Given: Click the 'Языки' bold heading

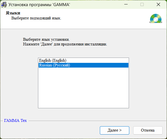Looking at the screenshot, I should [x=13, y=13].
